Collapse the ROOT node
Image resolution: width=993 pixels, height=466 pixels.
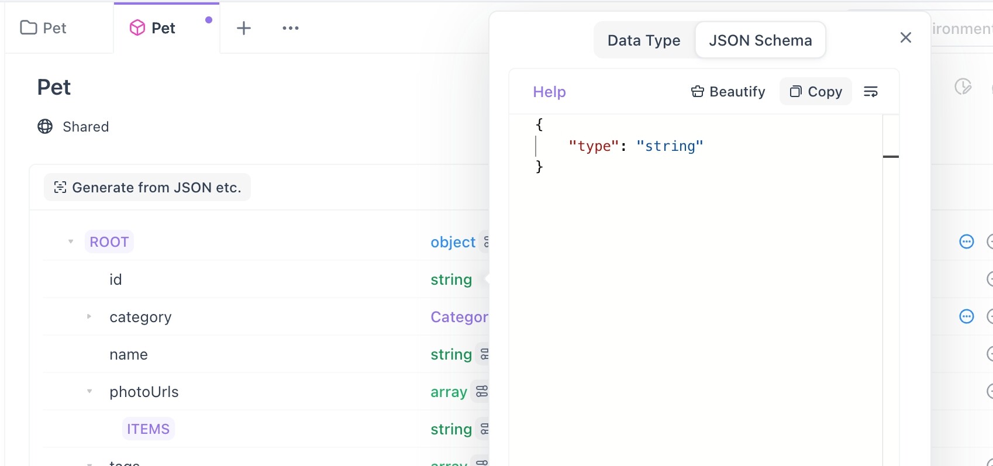point(71,241)
